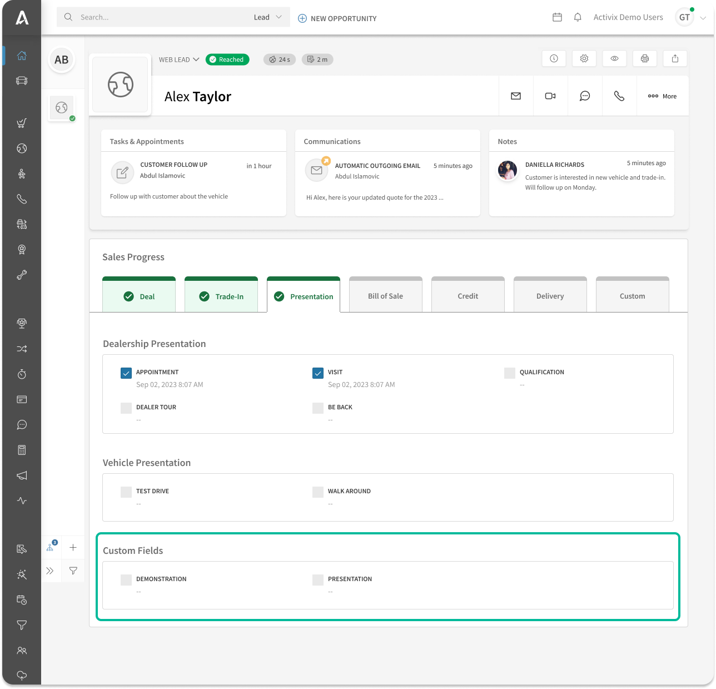Expand the Web Lead type dropdown
This screenshot has height=689, width=716.
click(179, 60)
